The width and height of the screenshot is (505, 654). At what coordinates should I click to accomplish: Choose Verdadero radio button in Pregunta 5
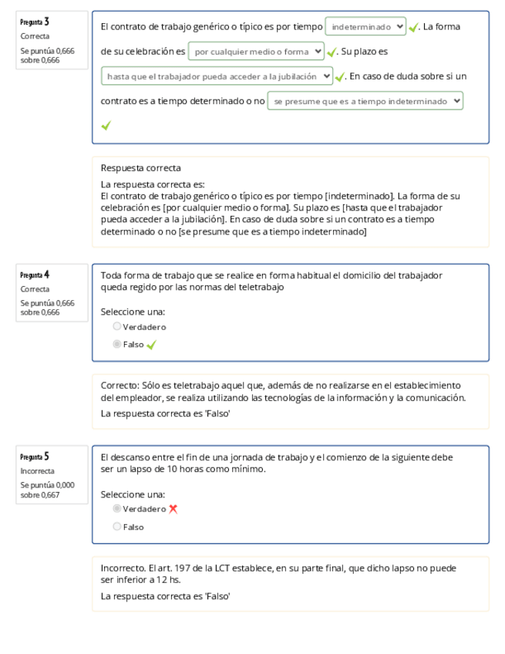click(x=117, y=509)
